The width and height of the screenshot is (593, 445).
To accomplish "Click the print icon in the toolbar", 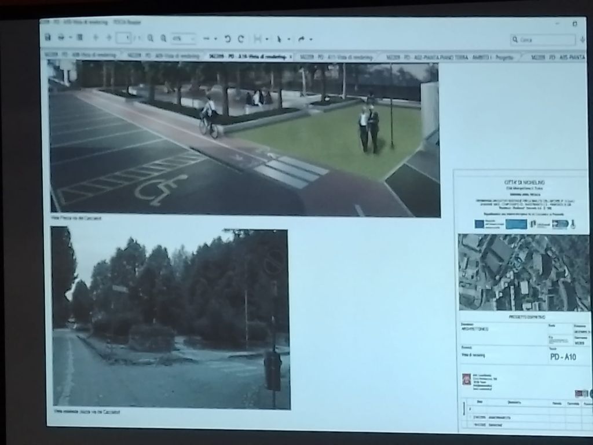I will tap(61, 37).
